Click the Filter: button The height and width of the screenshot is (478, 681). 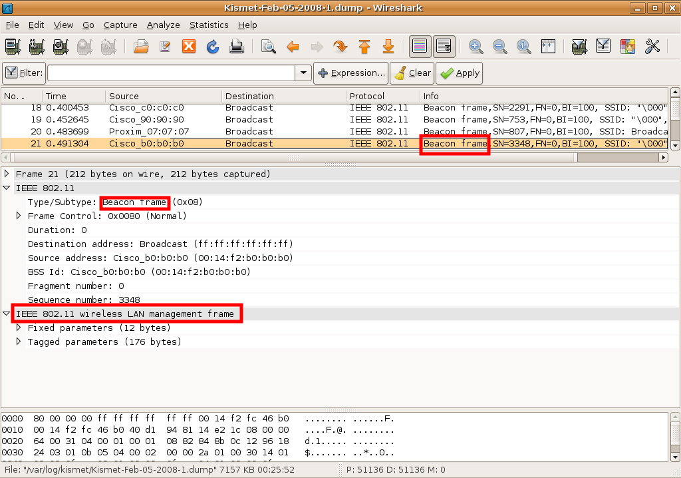[25, 73]
